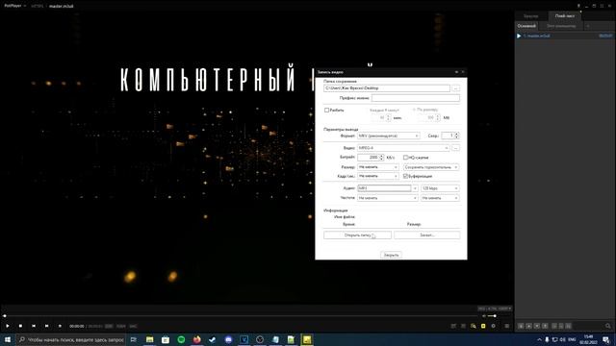Open Windows notification center icon
This screenshot has width=616, height=346.
pyautogui.click(x=606, y=339)
